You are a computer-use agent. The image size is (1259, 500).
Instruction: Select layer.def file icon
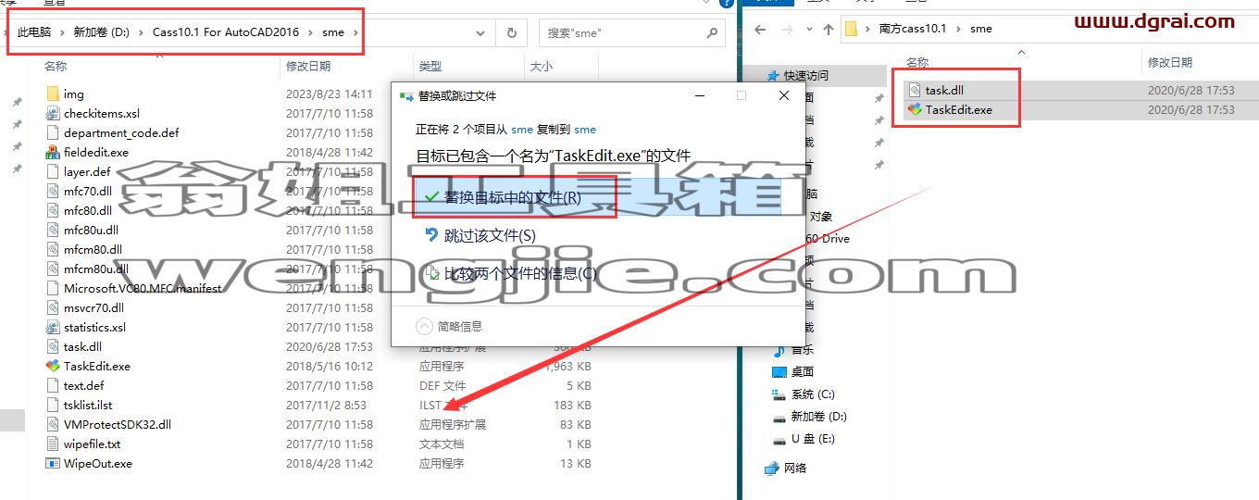point(53,171)
